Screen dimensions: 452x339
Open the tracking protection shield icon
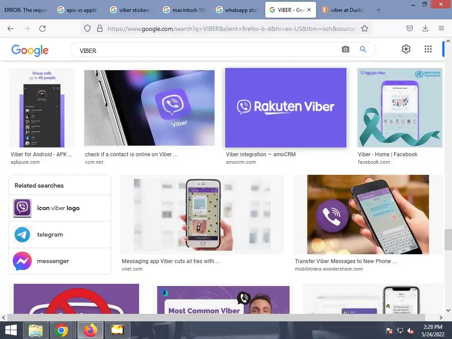click(x=87, y=28)
